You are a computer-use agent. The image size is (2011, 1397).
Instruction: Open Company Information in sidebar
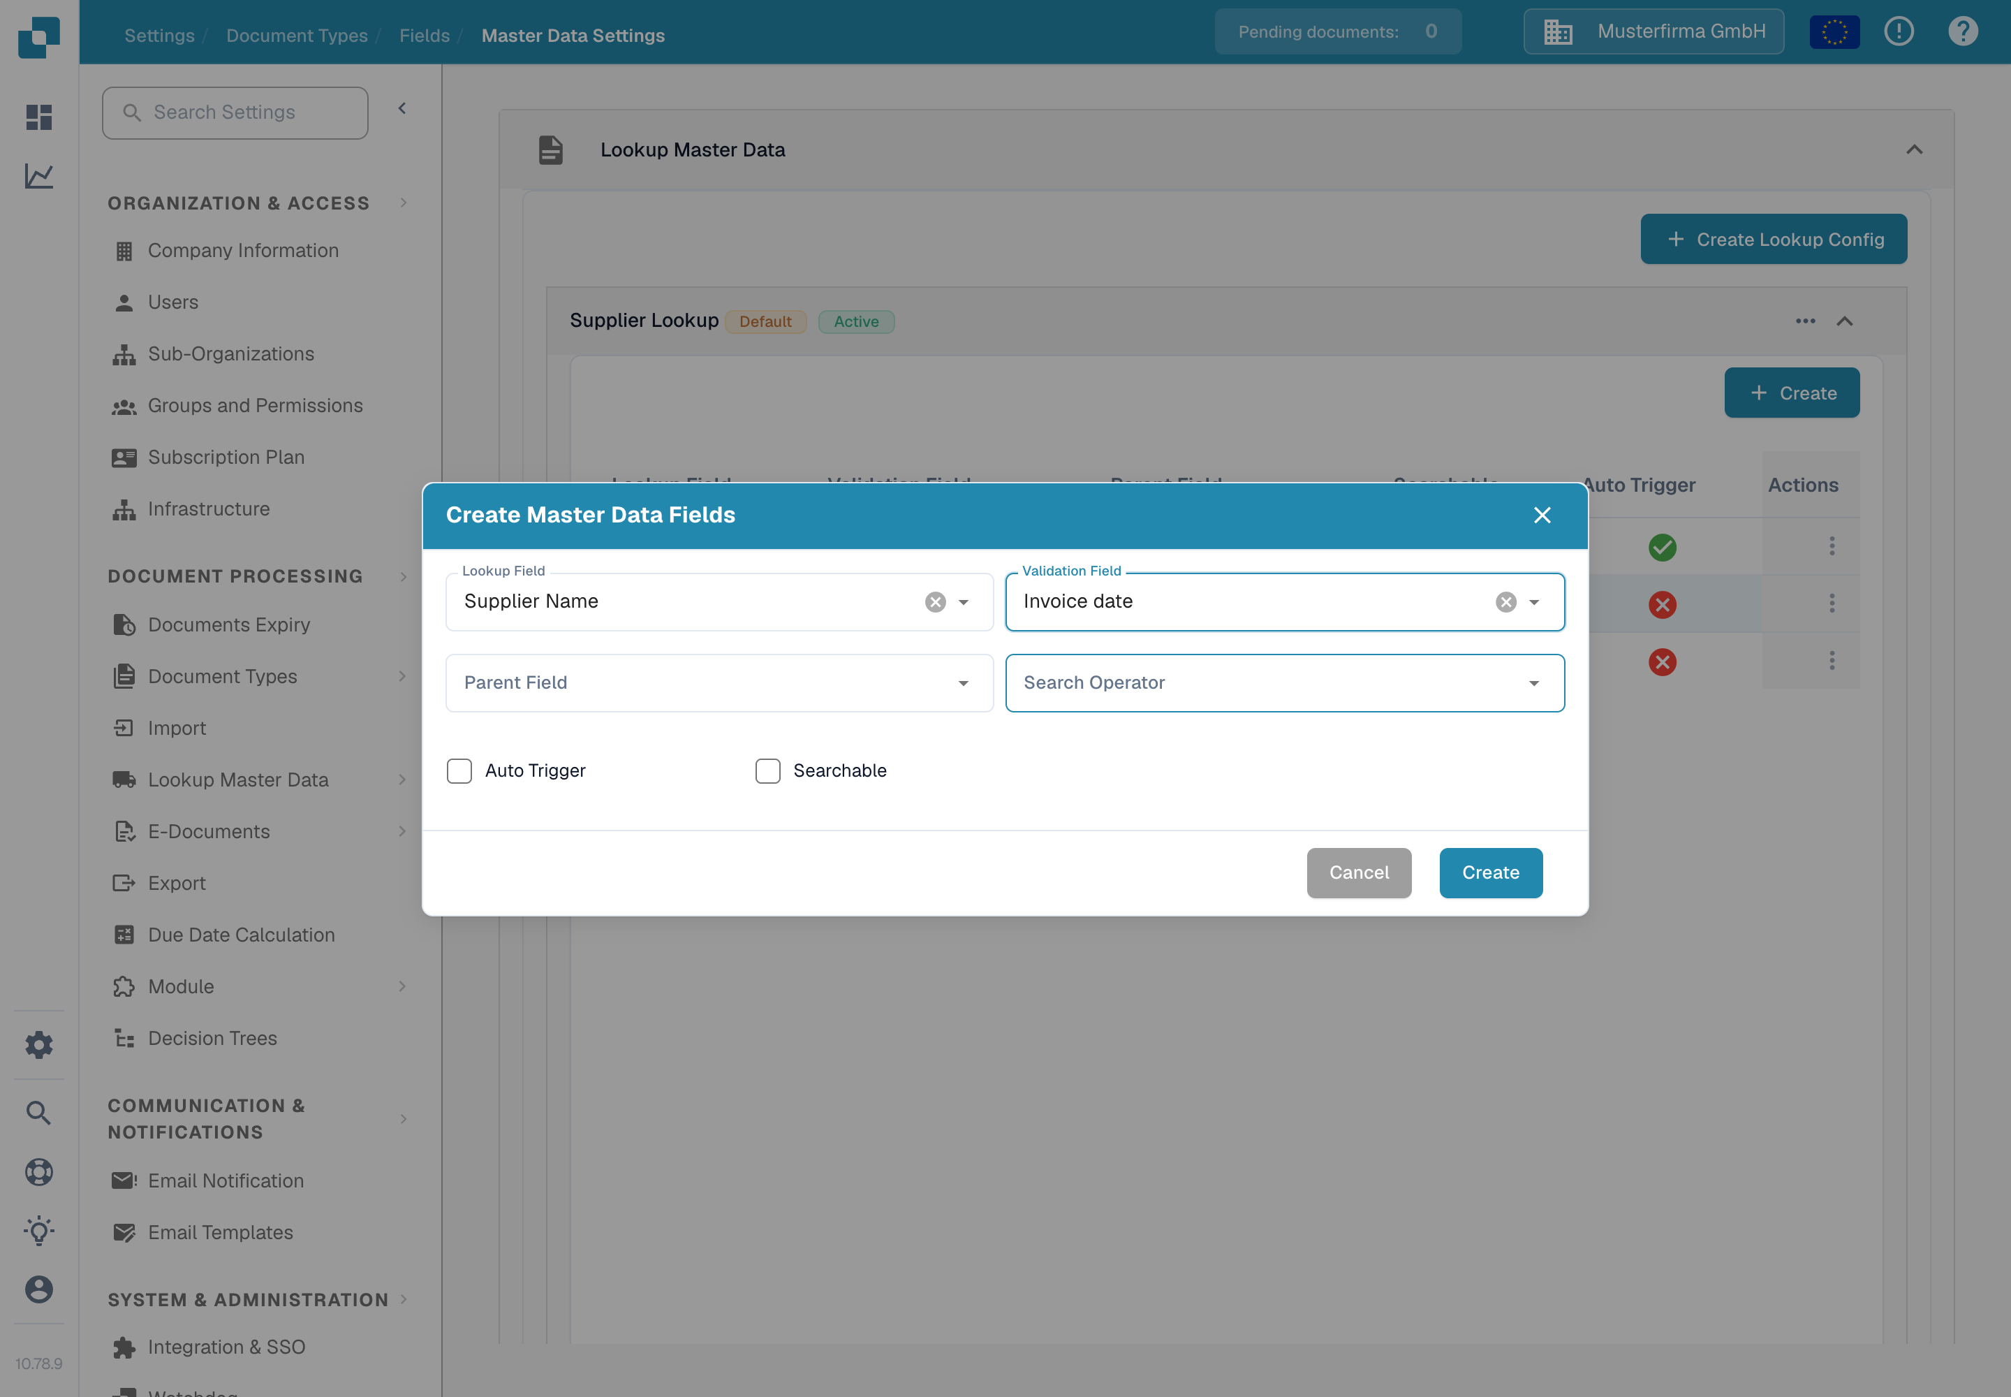pos(242,250)
